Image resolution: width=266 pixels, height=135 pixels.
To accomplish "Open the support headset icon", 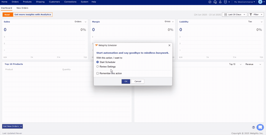I will [x=215, y=2].
